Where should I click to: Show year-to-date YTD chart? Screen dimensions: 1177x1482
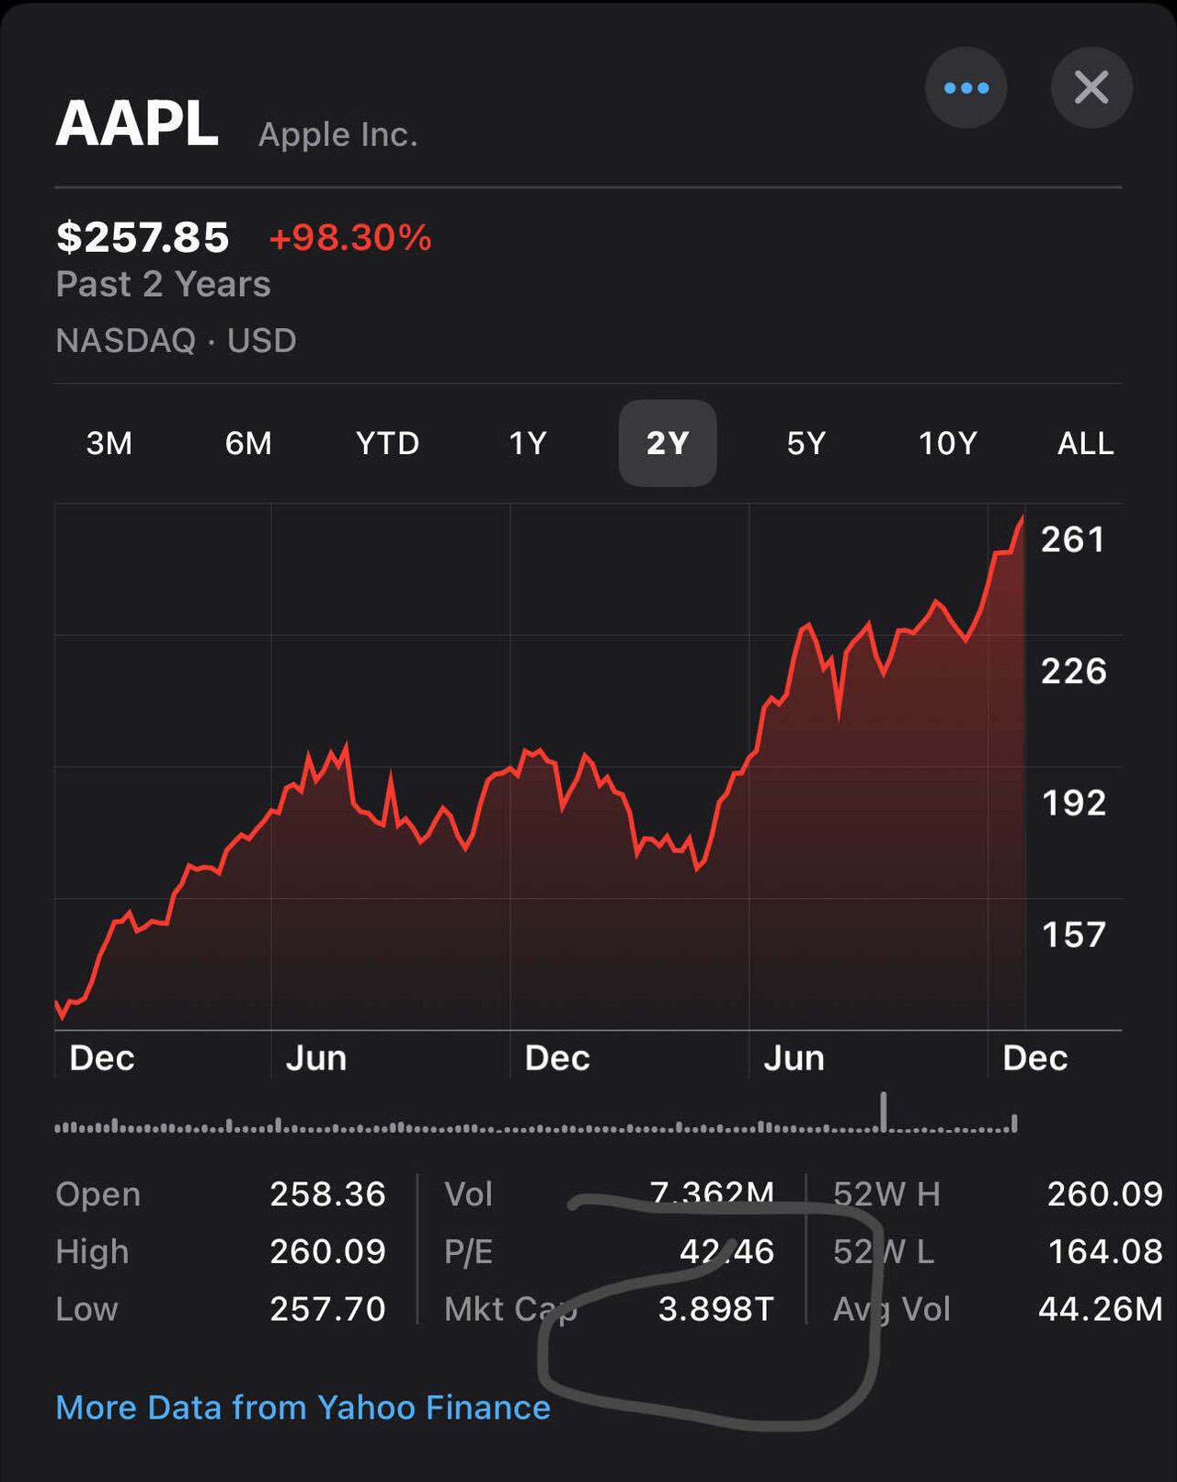coord(387,443)
